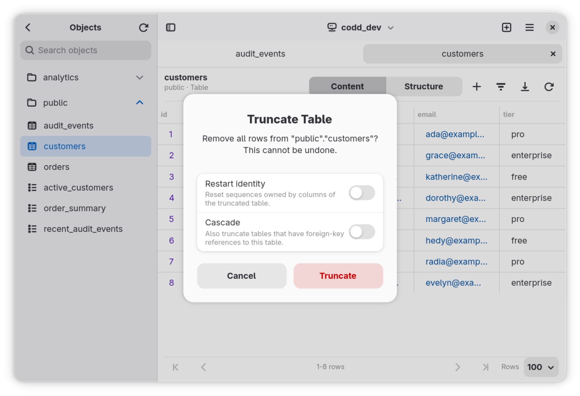
Task: Open the Rows per page dropdown
Action: (x=541, y=367)
